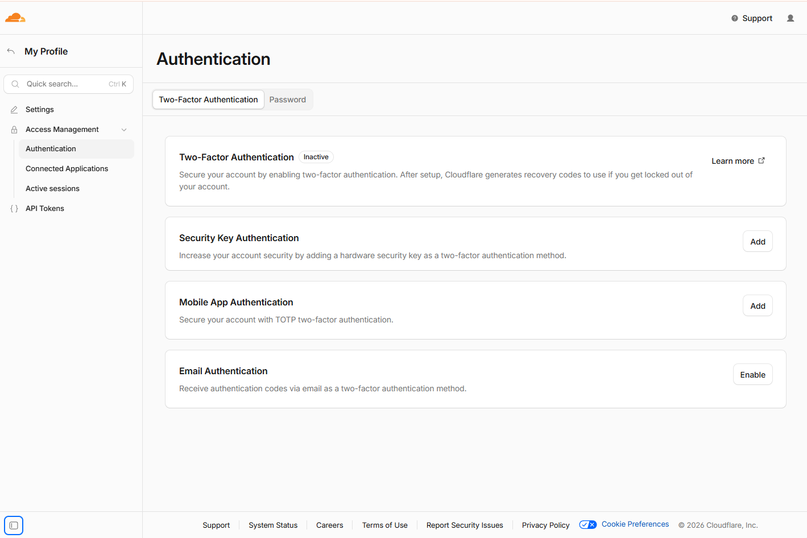Click the Security Key Authentication heading
Screen dimensions: 807x538
point(239,238)
